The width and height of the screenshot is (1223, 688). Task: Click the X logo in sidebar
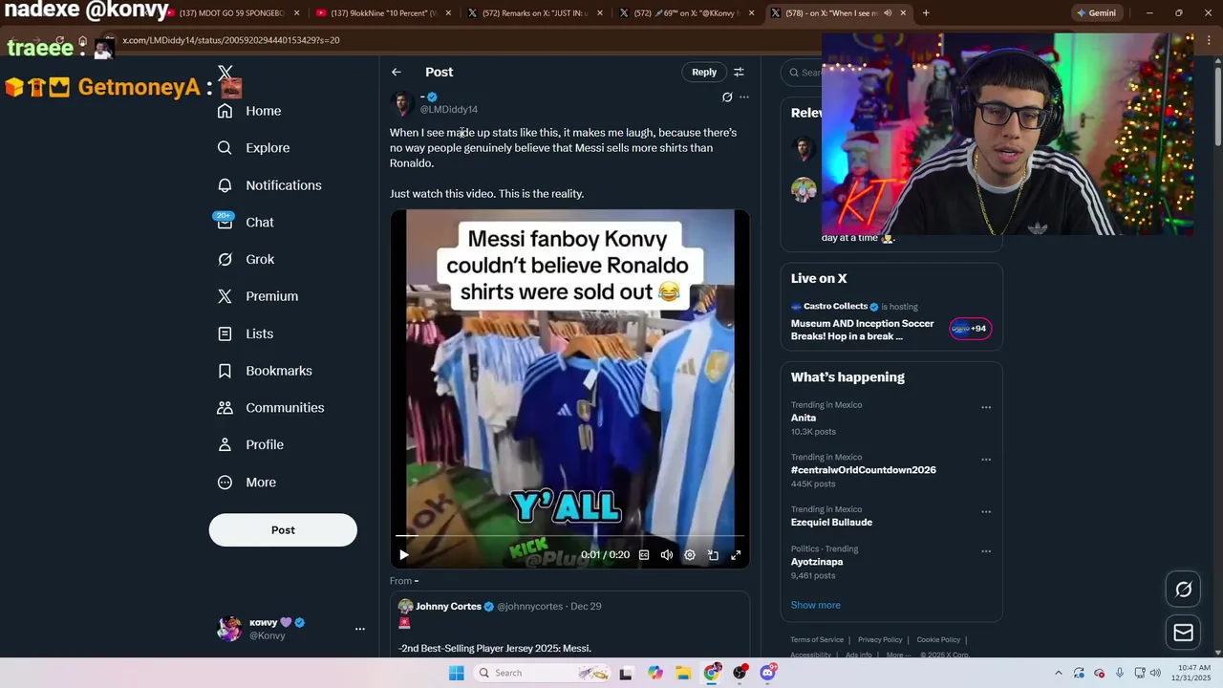point(225,73)
